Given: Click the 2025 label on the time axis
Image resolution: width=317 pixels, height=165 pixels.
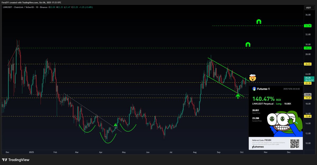Looking at the screenshot, I should tap(31, 152).
